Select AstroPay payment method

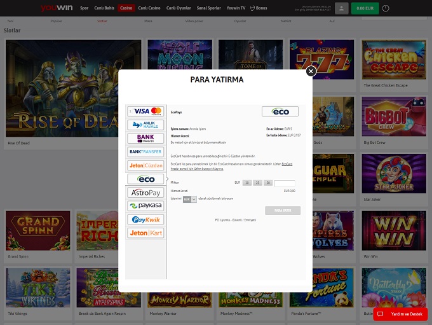[x=145, y=193]
